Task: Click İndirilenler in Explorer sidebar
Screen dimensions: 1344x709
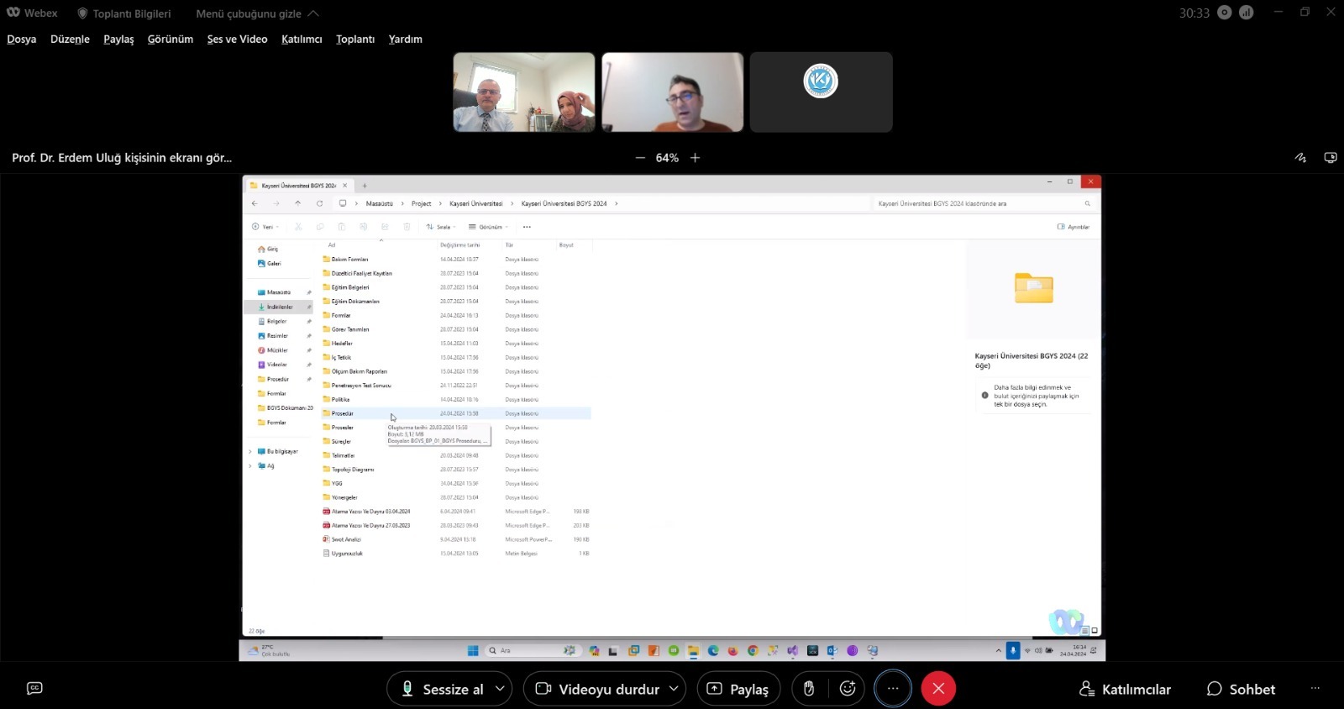Action: coord(279,307)
